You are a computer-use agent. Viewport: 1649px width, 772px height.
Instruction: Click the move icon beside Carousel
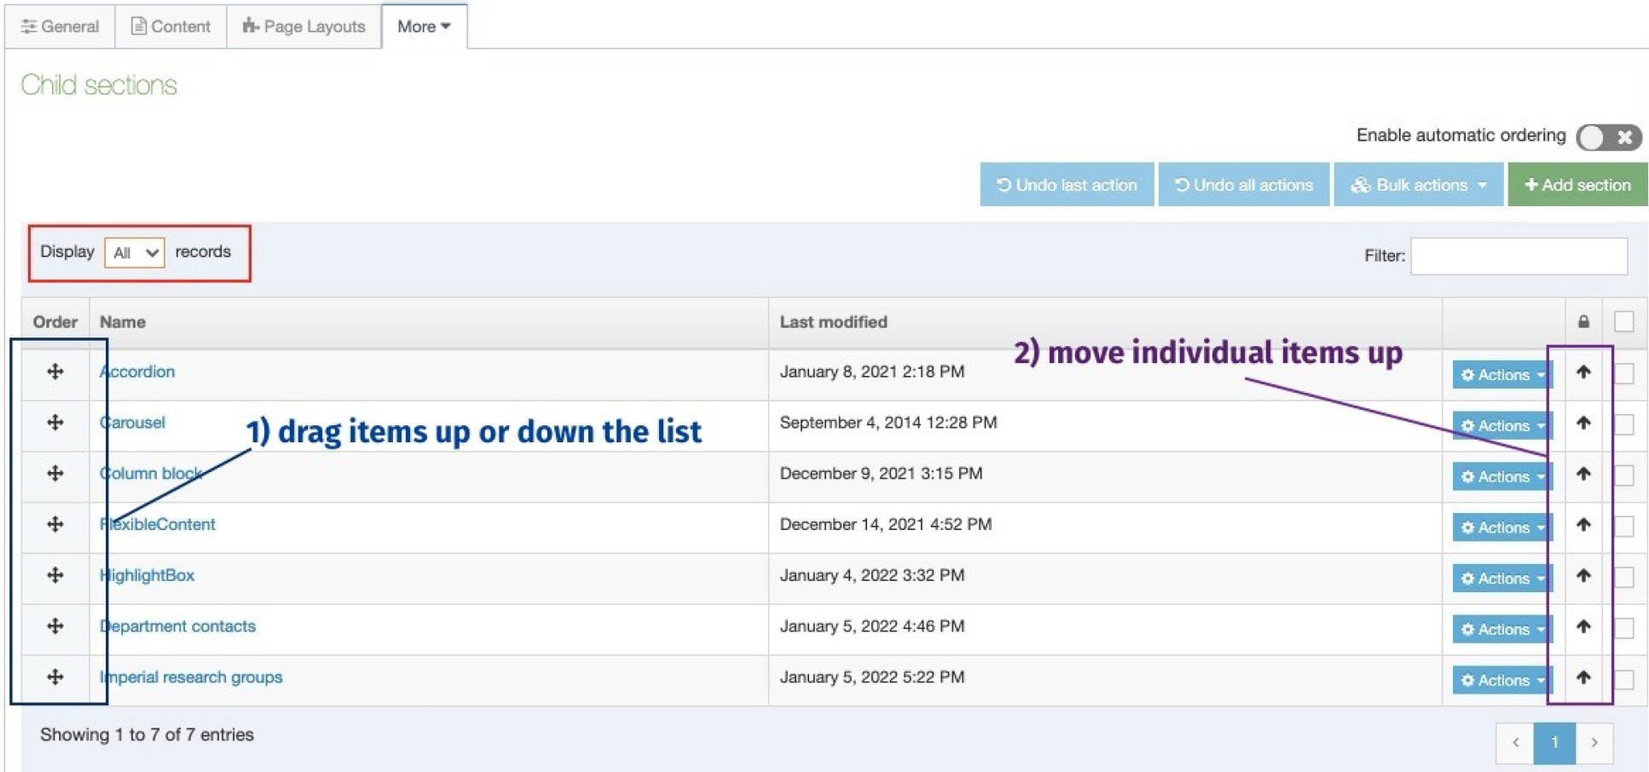coord(55,423)
